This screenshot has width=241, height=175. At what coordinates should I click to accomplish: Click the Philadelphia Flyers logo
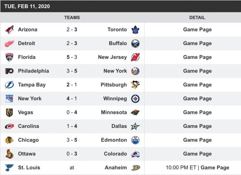point(9,71)
